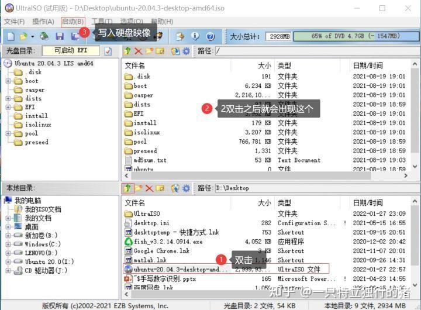This screenshot has width=421, height=310.
Task: Click the local pane New folder icon
Action: click(139, 188)
